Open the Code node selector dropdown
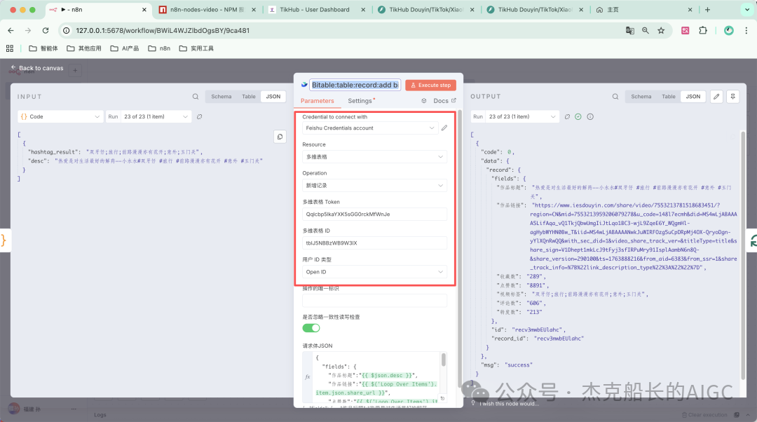 click(x=60, y=116)
